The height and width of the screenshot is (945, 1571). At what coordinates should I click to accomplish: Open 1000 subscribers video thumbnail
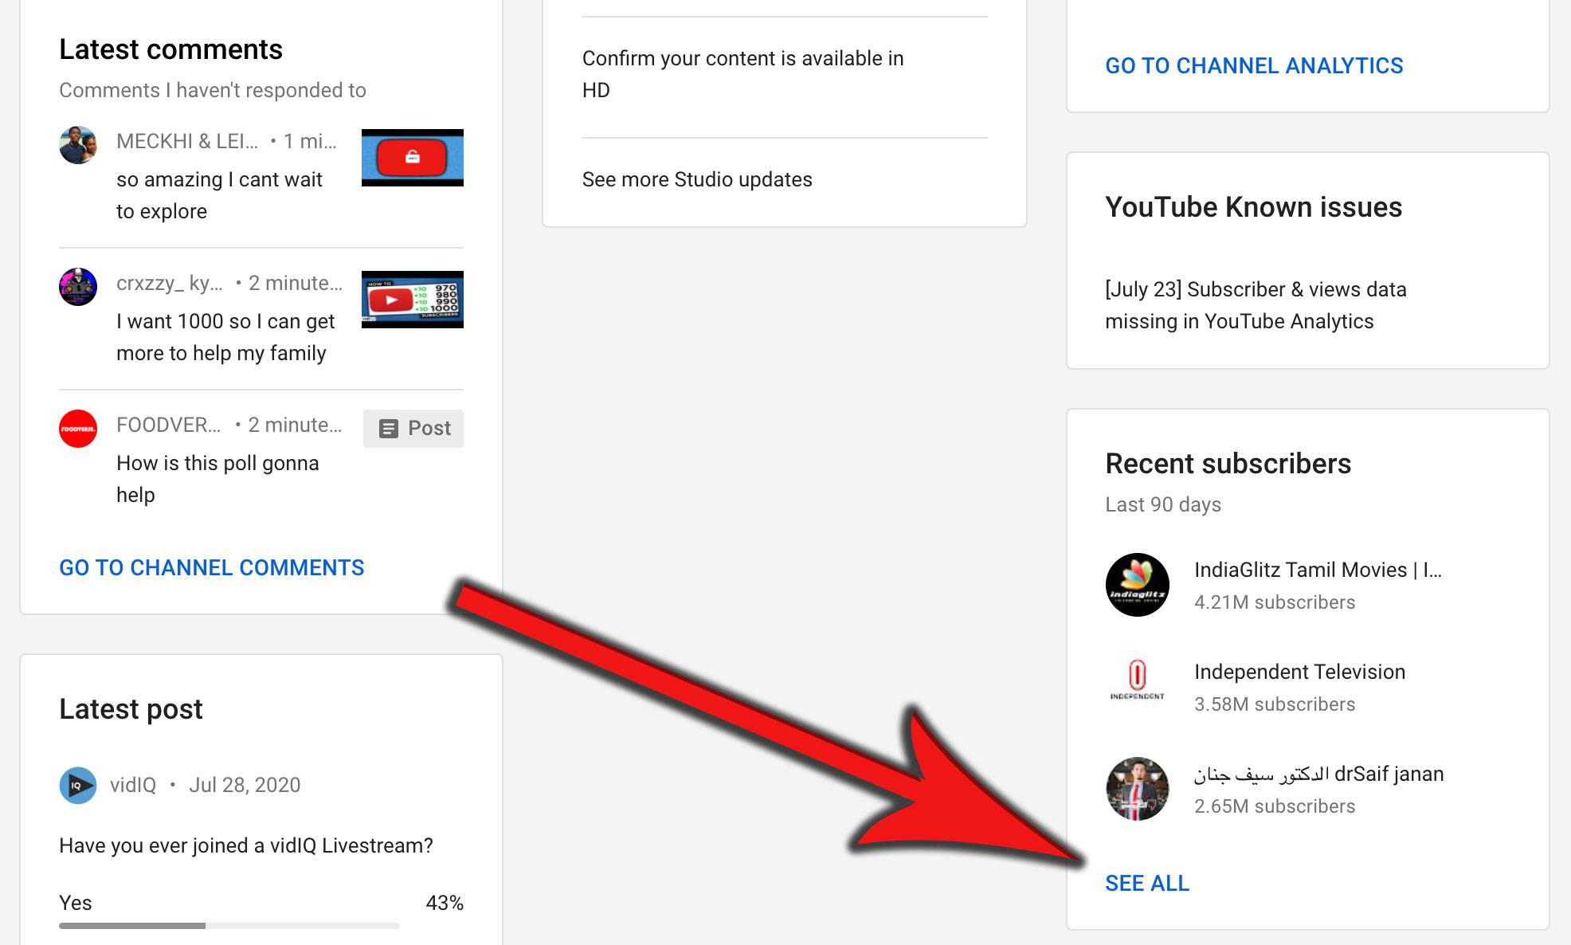click(x=412, y=300)
